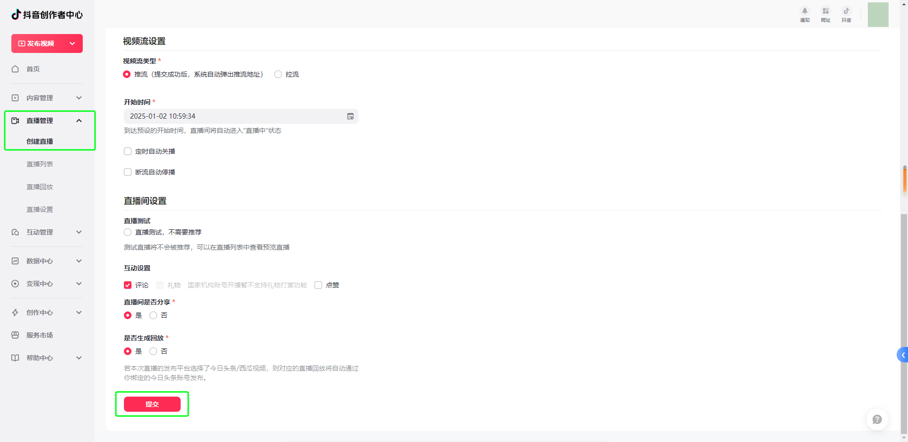Expand 创作中心 chevron

pyautogui.click(x=79, y=312)
